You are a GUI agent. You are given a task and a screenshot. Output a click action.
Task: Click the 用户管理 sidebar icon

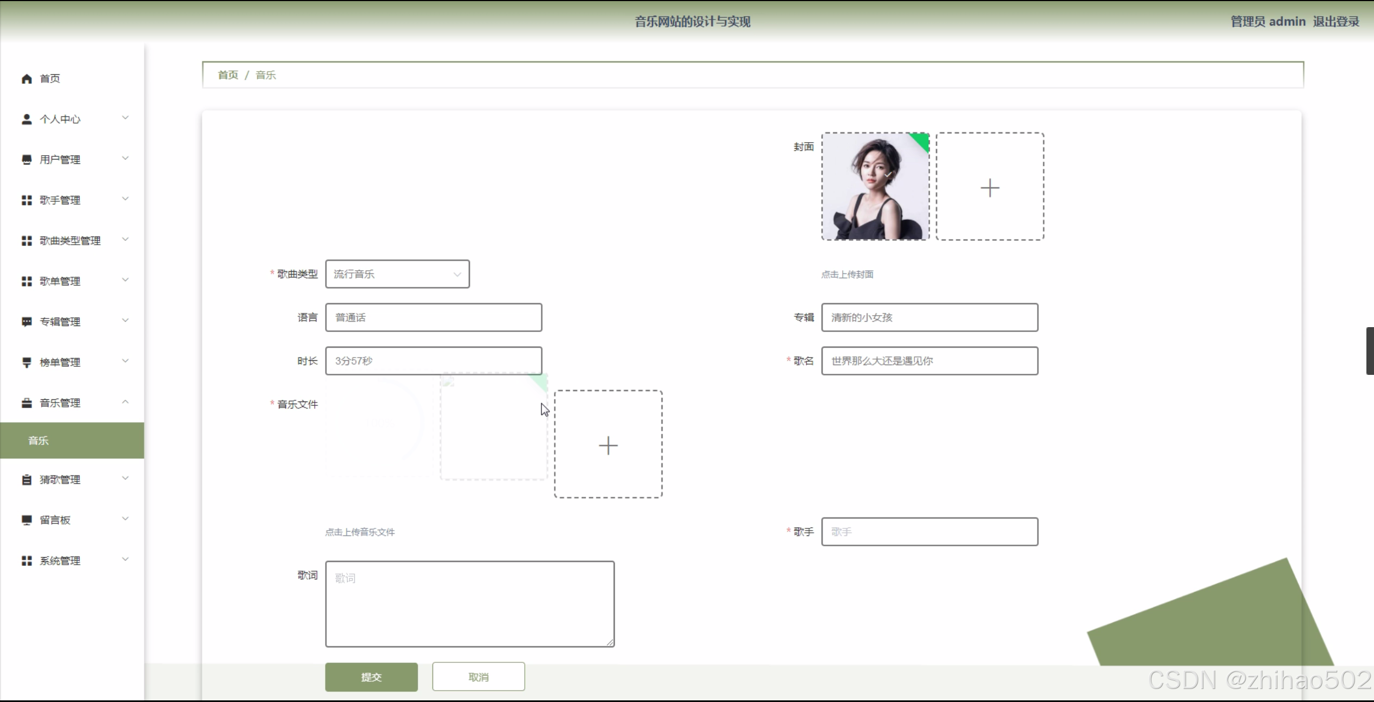(27, 159)
